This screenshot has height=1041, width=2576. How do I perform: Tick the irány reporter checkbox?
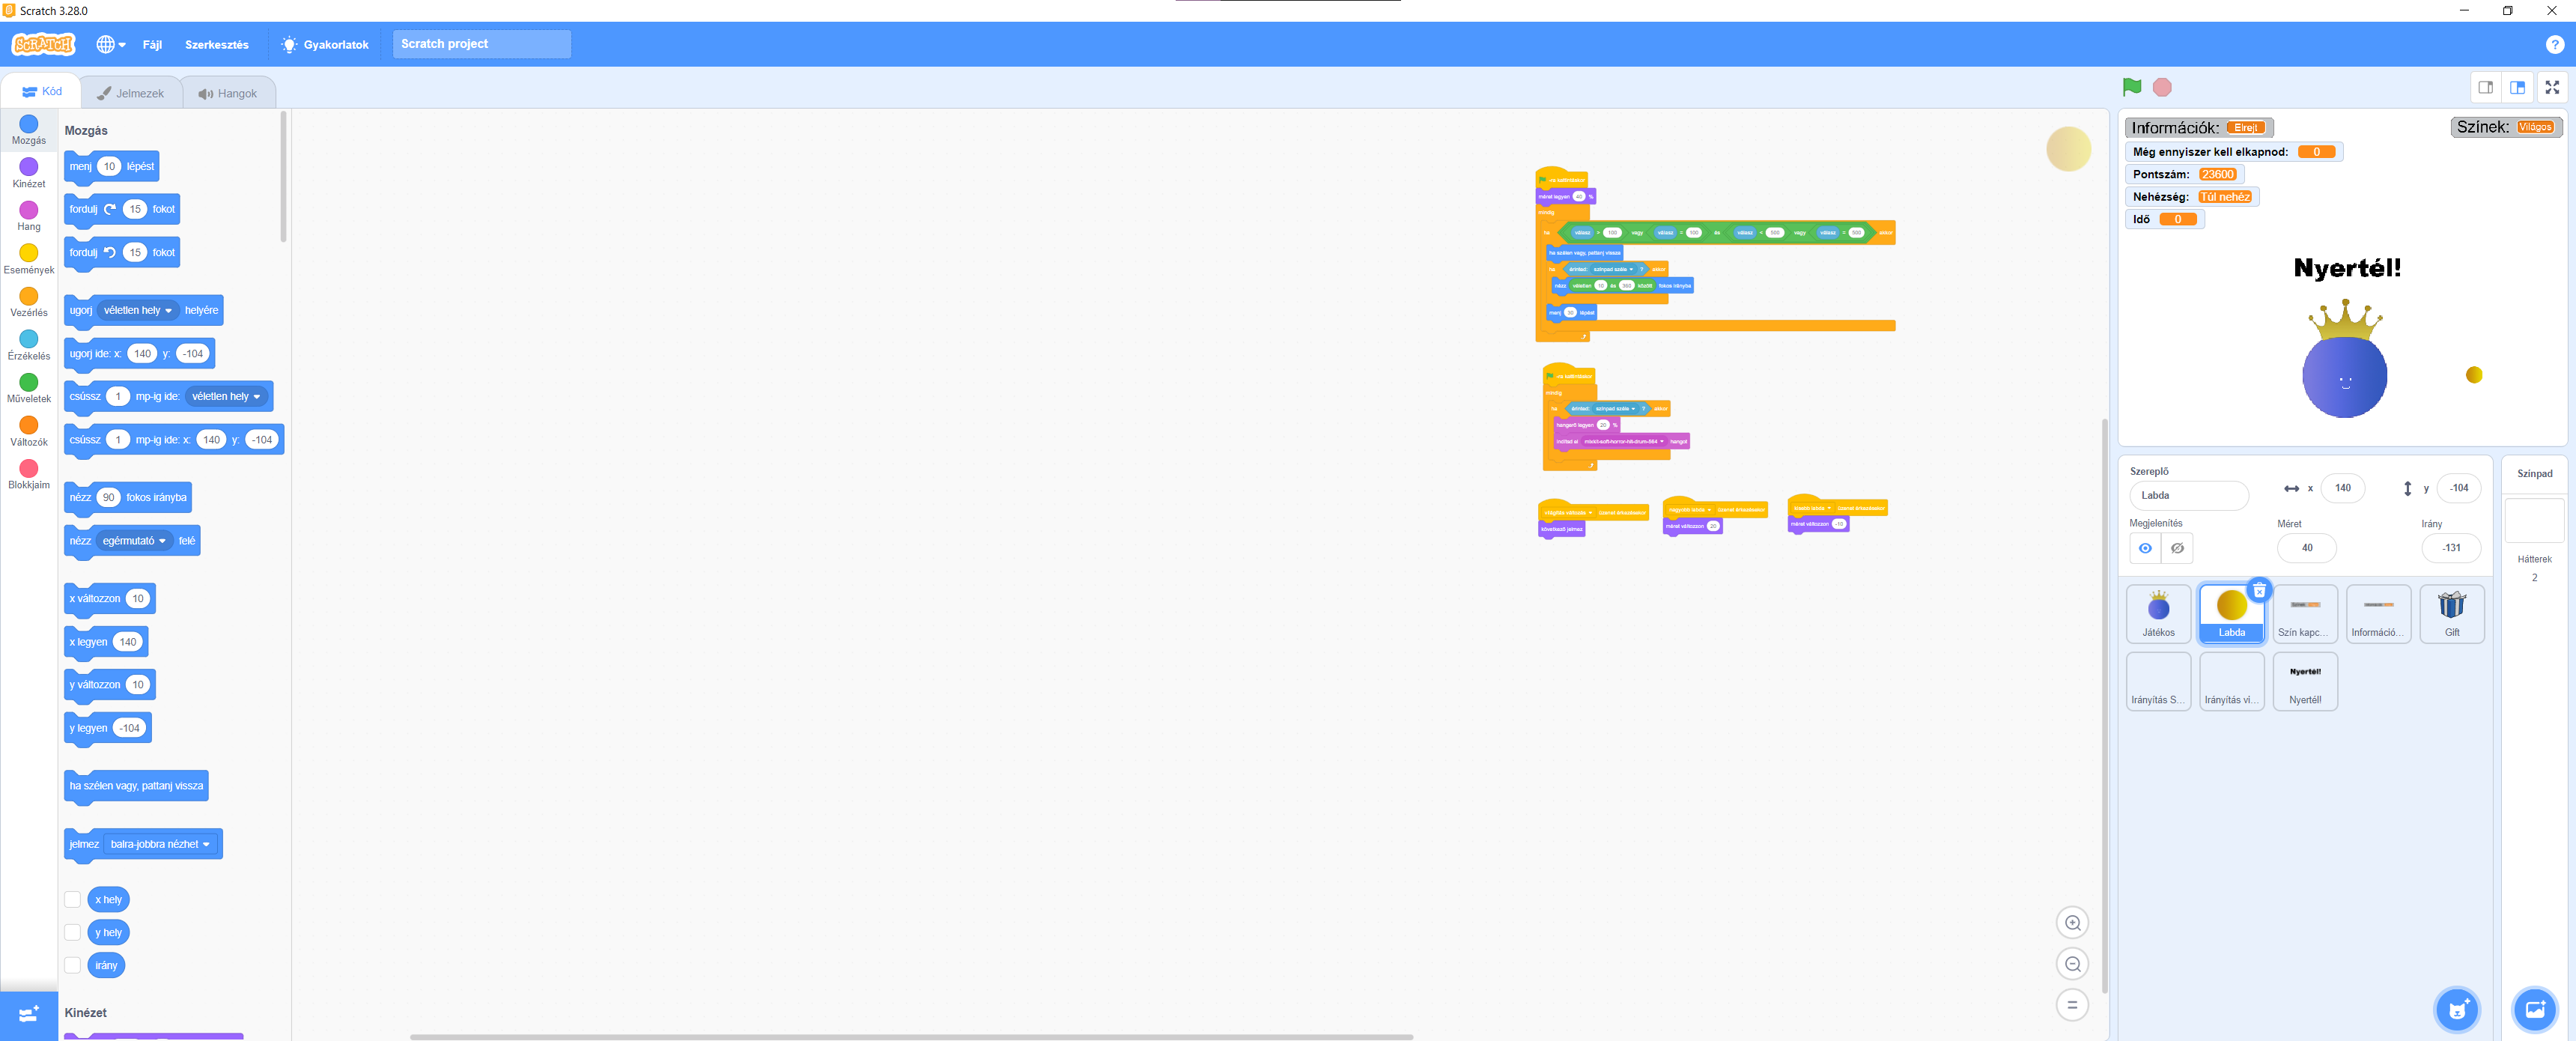pos(73,965)
